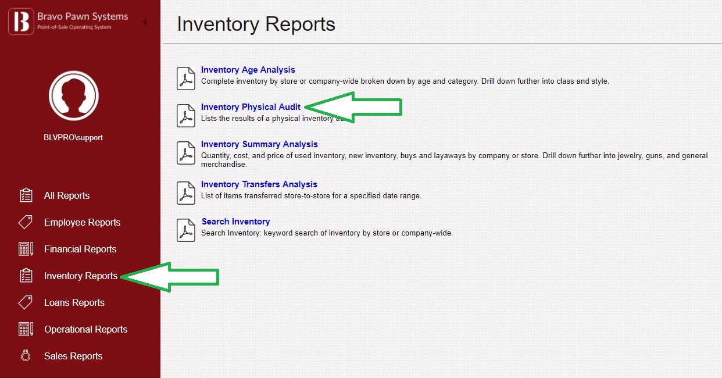Image resolution: width=722 pixels, height=378 pixels.
Task: Open the All Reports menu
Action: click(67, 195)
